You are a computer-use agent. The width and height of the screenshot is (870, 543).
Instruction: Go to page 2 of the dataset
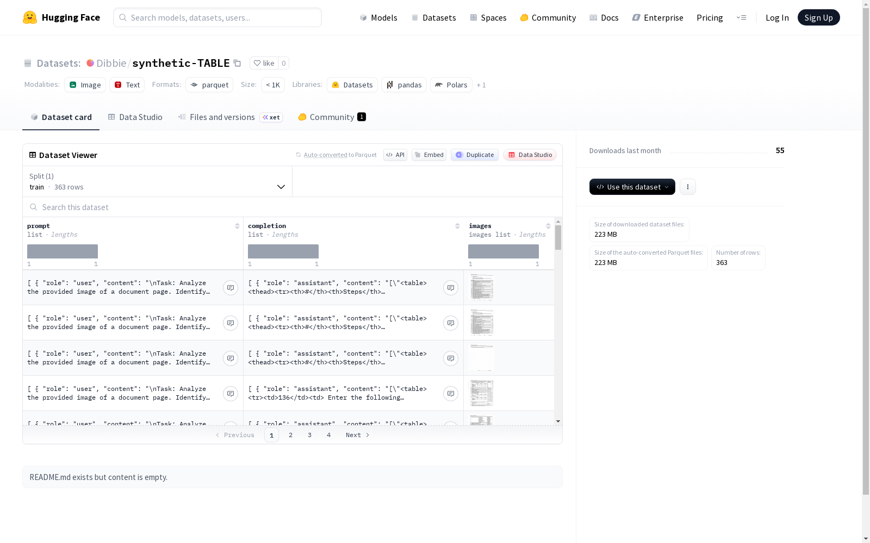point(291,435)
